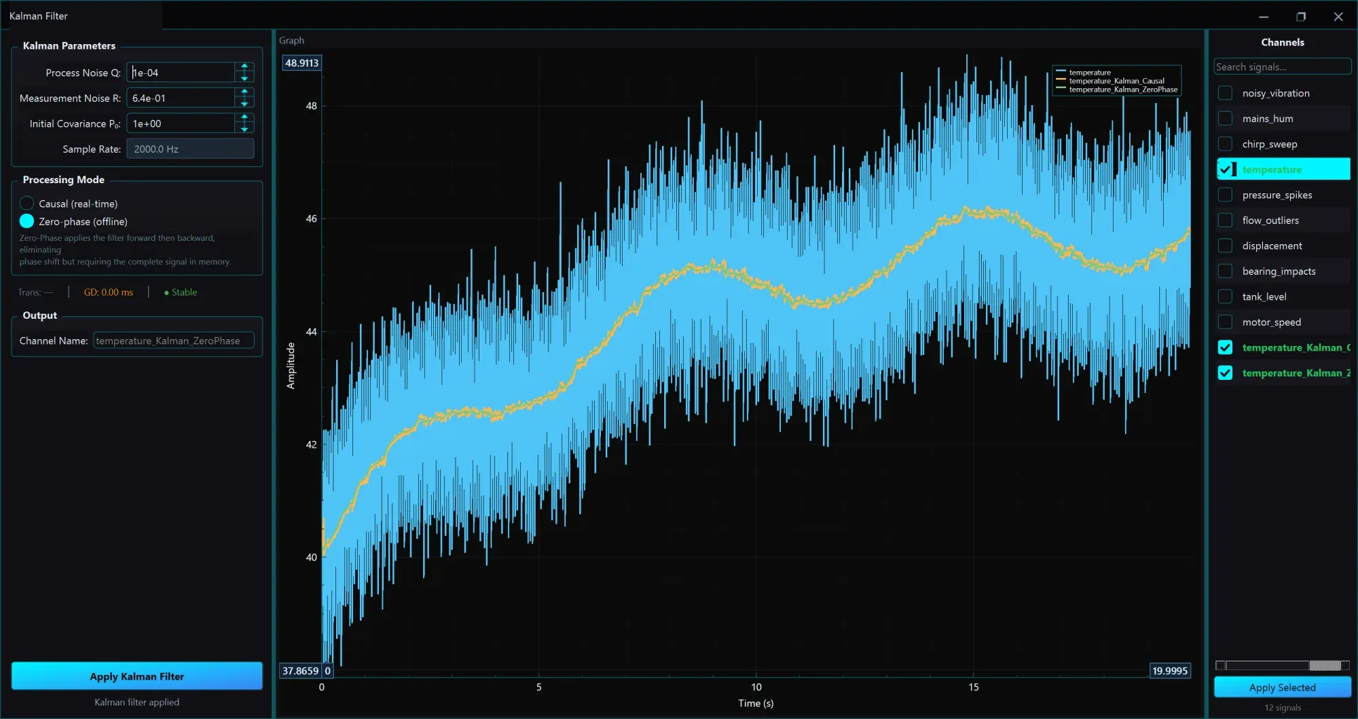Check the chirp_sweep channel

point(1225,144)
